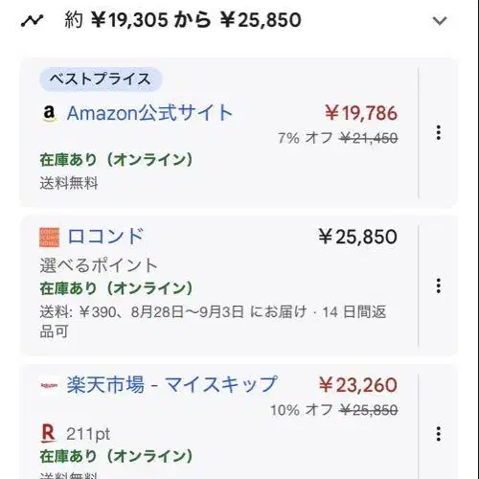Click the 7% オフ discount label

point(306,138)
